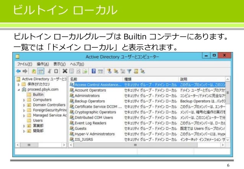Collapse the proceed.pbyk.com domain node

19,90
